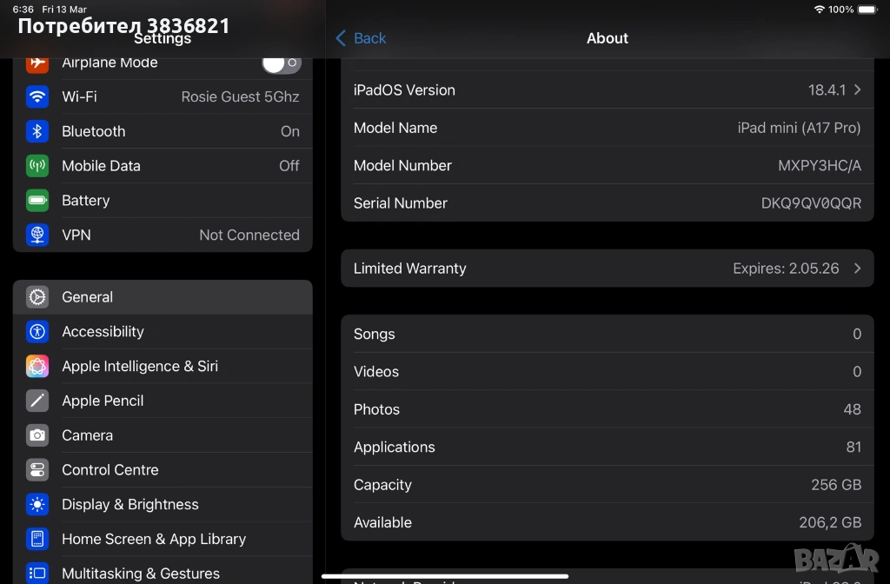890x584 pixels.
Task: Open Apple Pencil settings
Action: [163, 401]
